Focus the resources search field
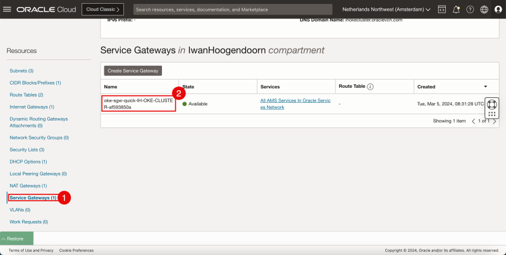Viewport: 506px width, 255px height. pyautogui.click(x=233, y=9)
